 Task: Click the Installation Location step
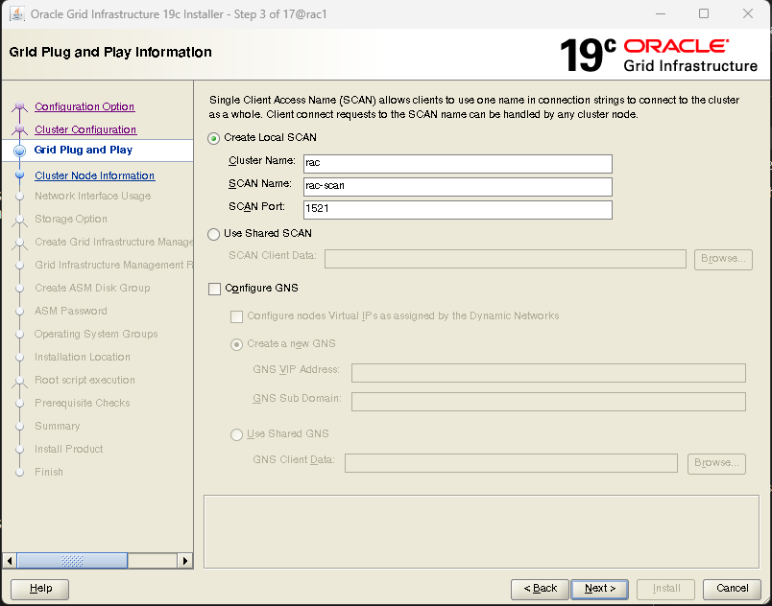[x=83, y=357]
